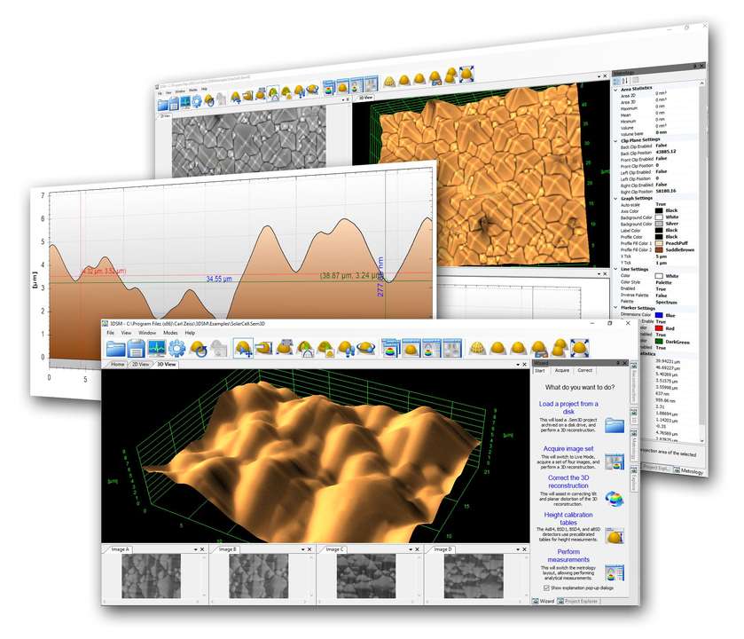Image resolution: width=744 pixels, height=639 pixels.
Task: Open the Modes menu in front window
Action: point(170,333)
